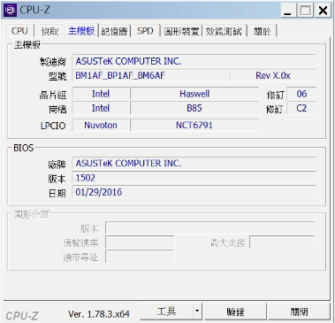Click the Nuvoton LPCIO vendor value
Screen dimensions: 335x323
[x=101, y=125]
